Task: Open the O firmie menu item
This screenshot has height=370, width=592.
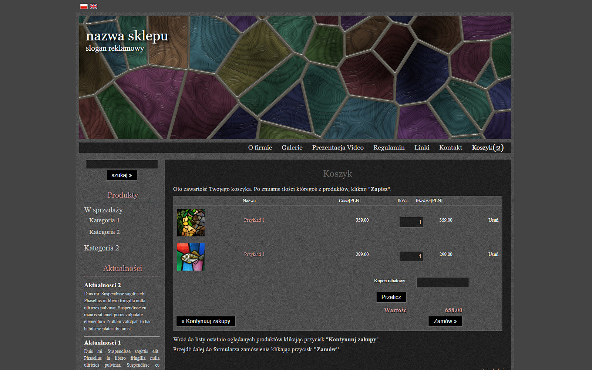Action: pyautogui.click(x=260, y=148)
